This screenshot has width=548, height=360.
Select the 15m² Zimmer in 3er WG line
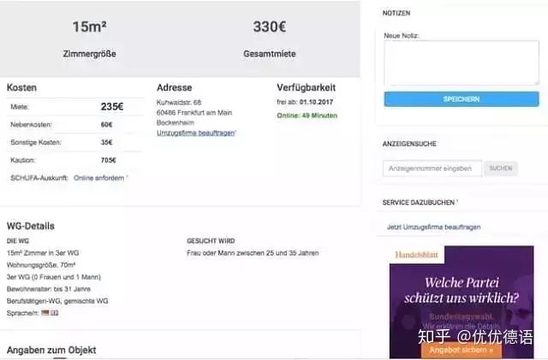tap(43, 253)
